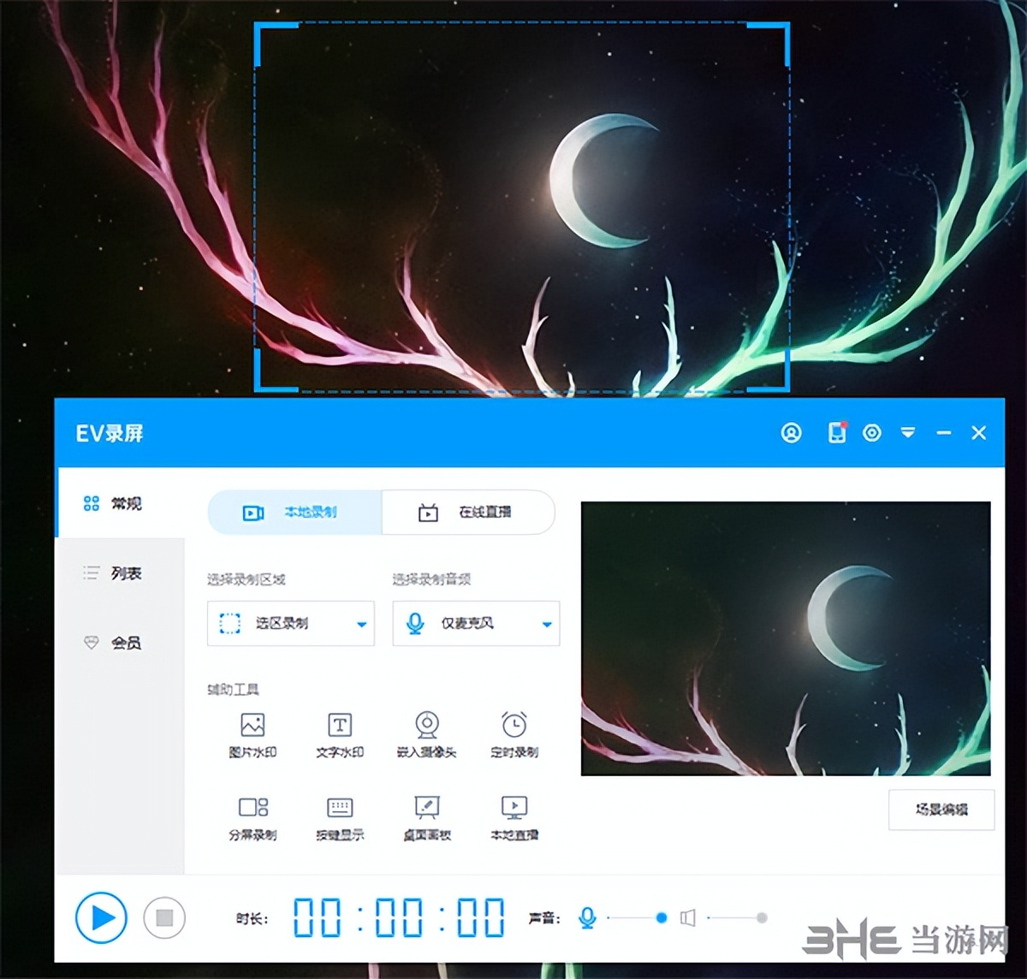
Task: Open the 图片水印 image watermark tool
Action: click(x=252, y=734)
